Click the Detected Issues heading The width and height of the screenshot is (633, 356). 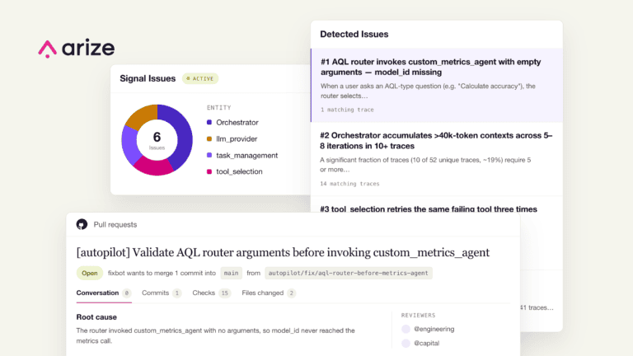pos(354,35)
